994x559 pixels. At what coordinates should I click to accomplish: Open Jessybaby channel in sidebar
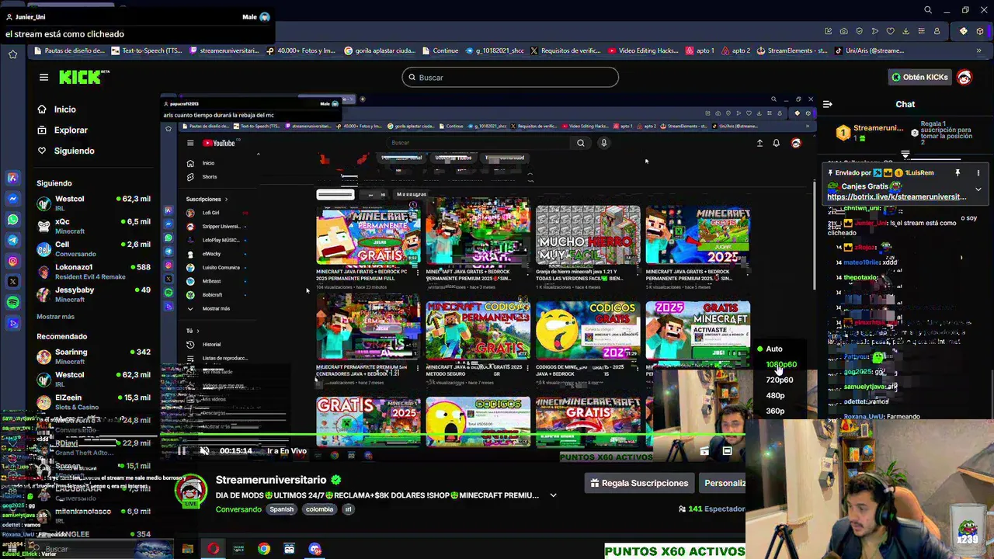[x=94, y=293]
